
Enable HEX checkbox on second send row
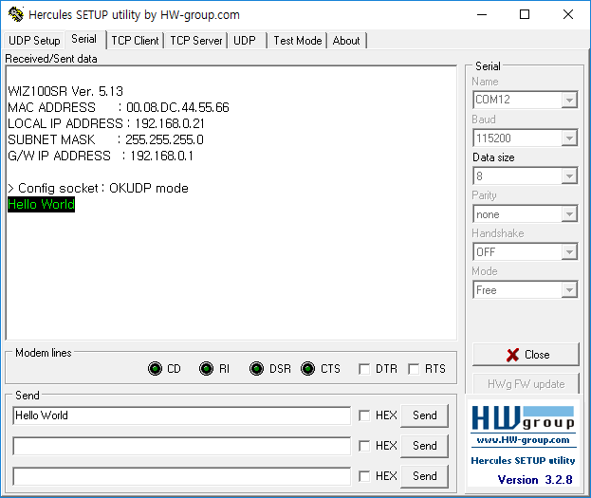(x=364, y=446)
